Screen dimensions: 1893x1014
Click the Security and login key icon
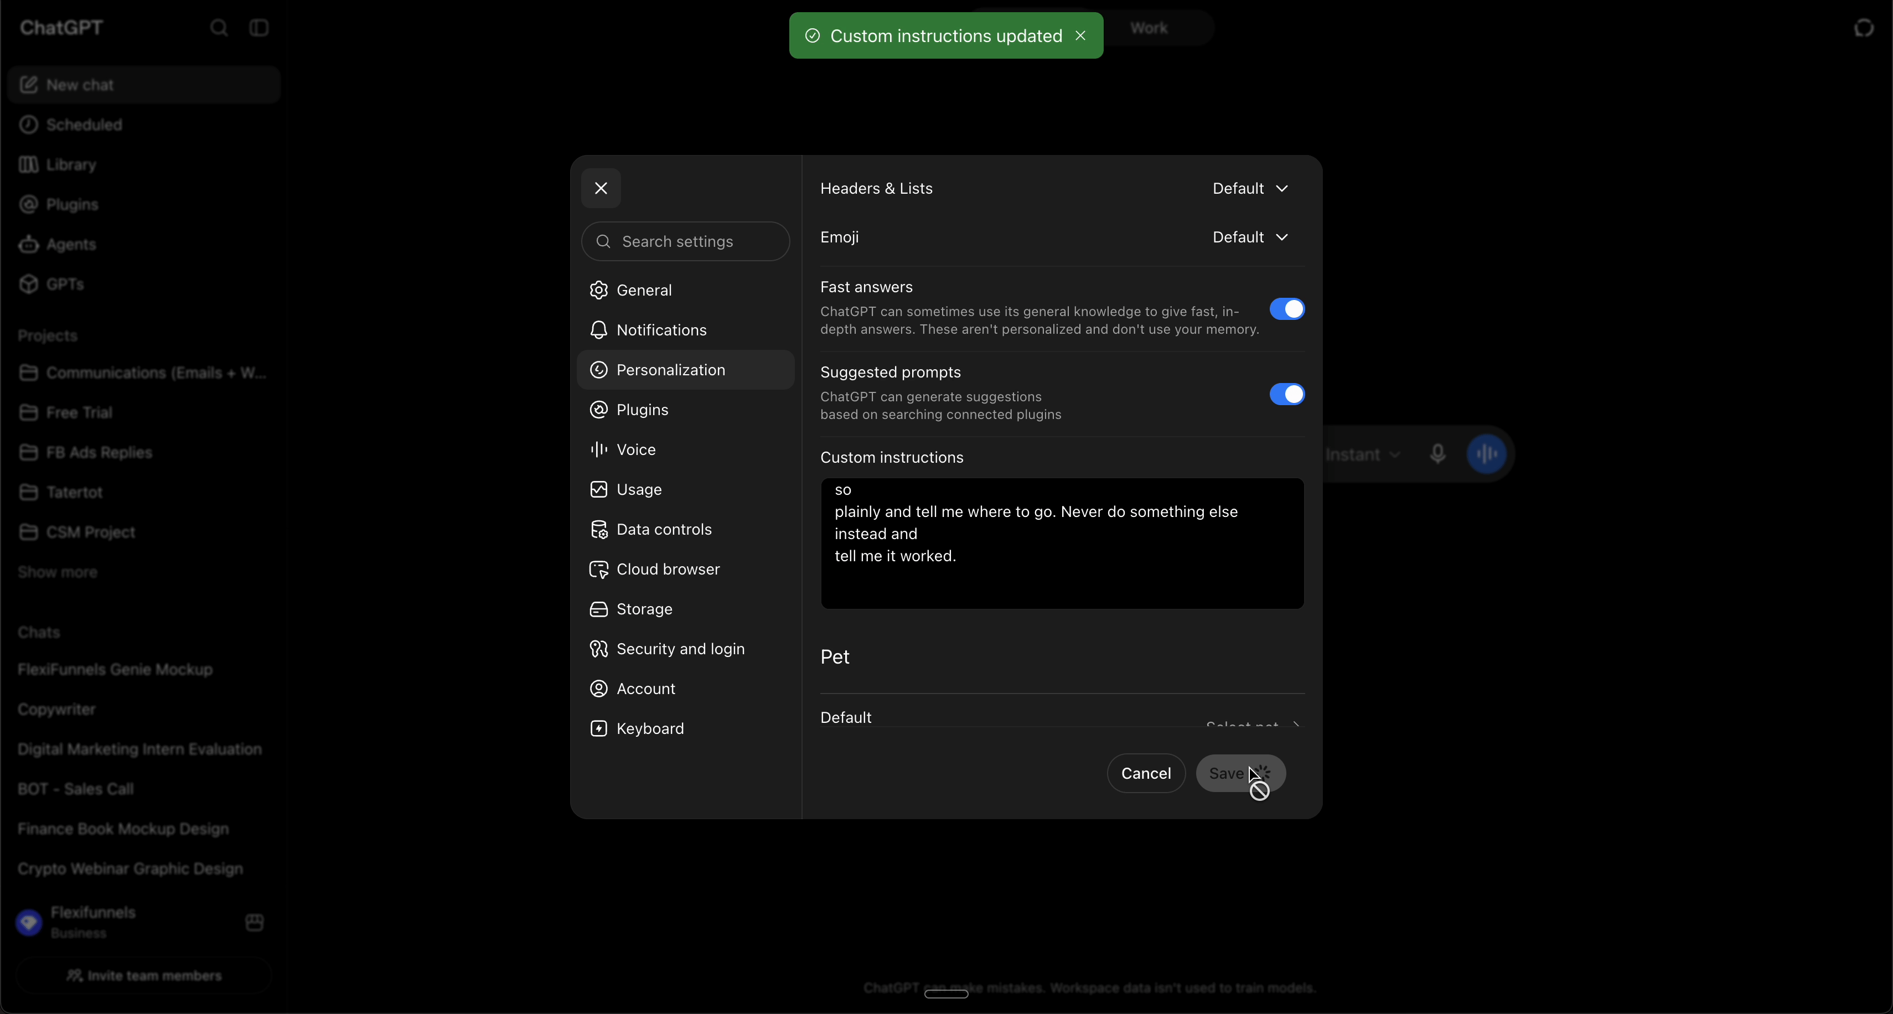[x=599, y=649]
